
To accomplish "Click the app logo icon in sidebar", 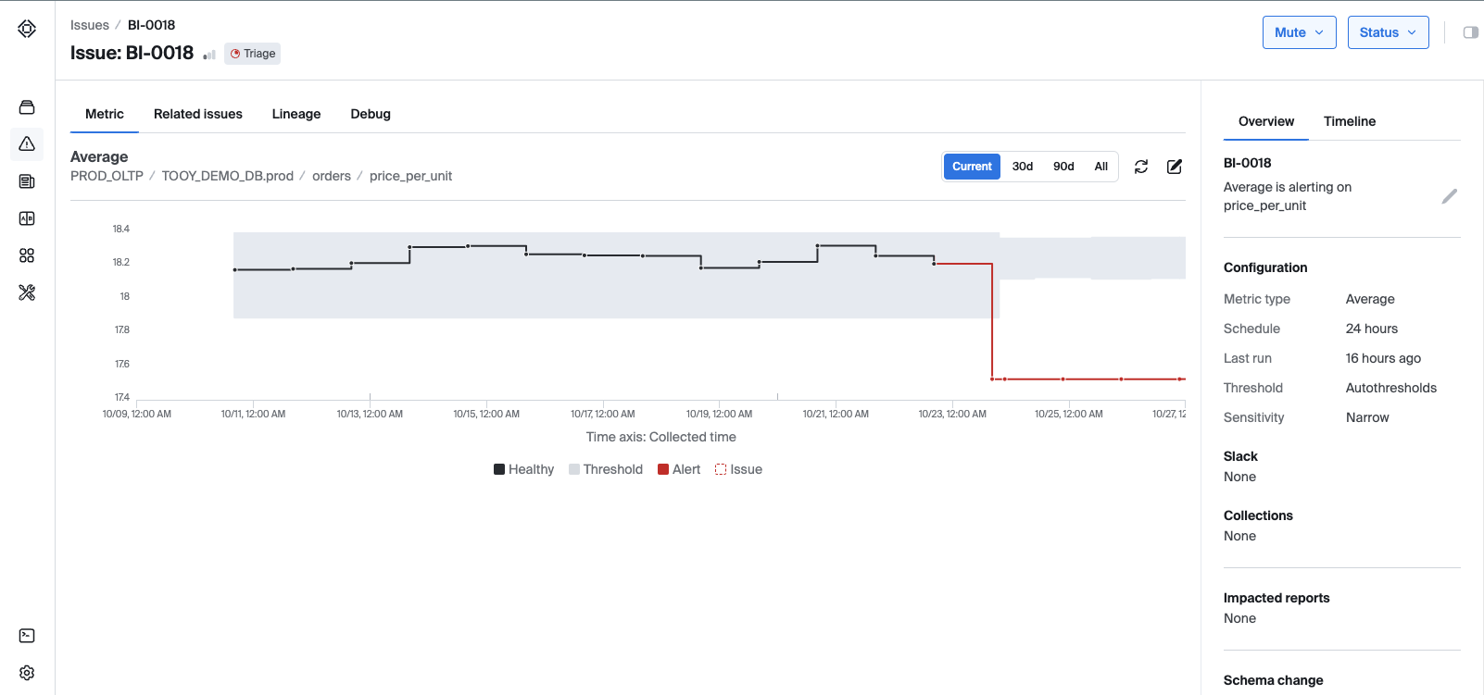I will (x=27, y=29).
